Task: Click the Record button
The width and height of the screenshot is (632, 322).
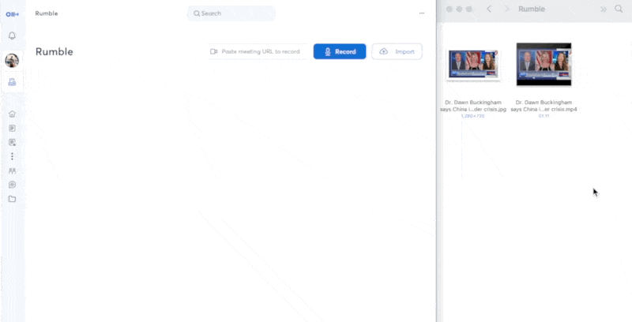Action: click(x=340, y=51)
